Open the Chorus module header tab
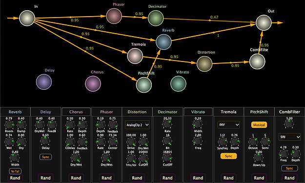The width and height of the screenshot is (305, 183). tap(76, 112)
